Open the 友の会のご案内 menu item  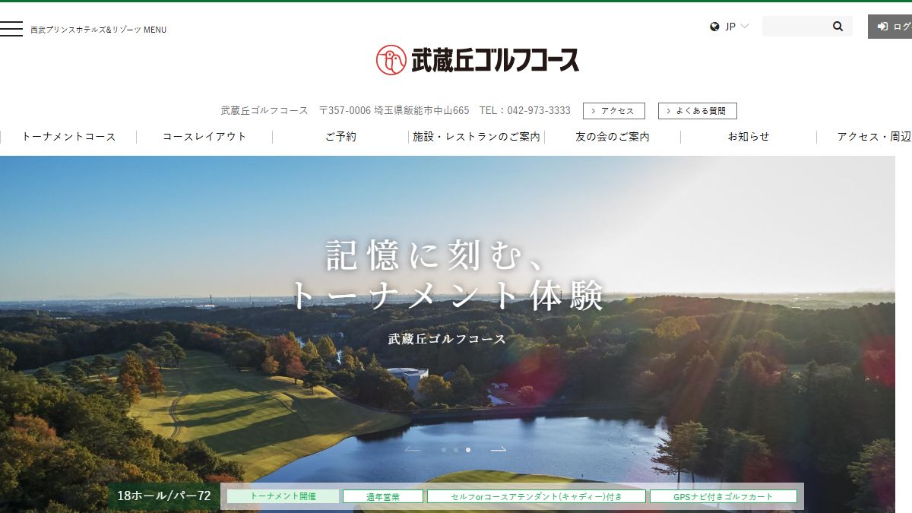(x=613, y=137)
